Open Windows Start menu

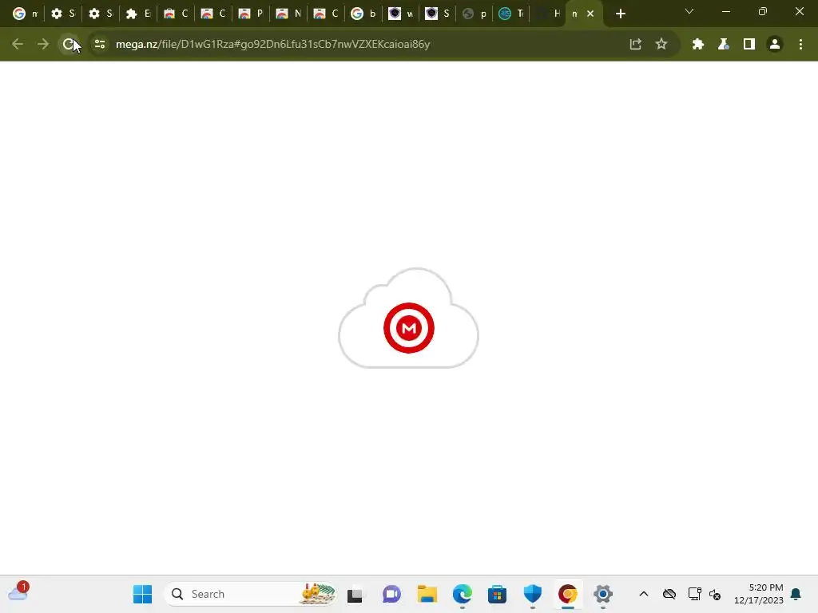(x=142, y=594)
